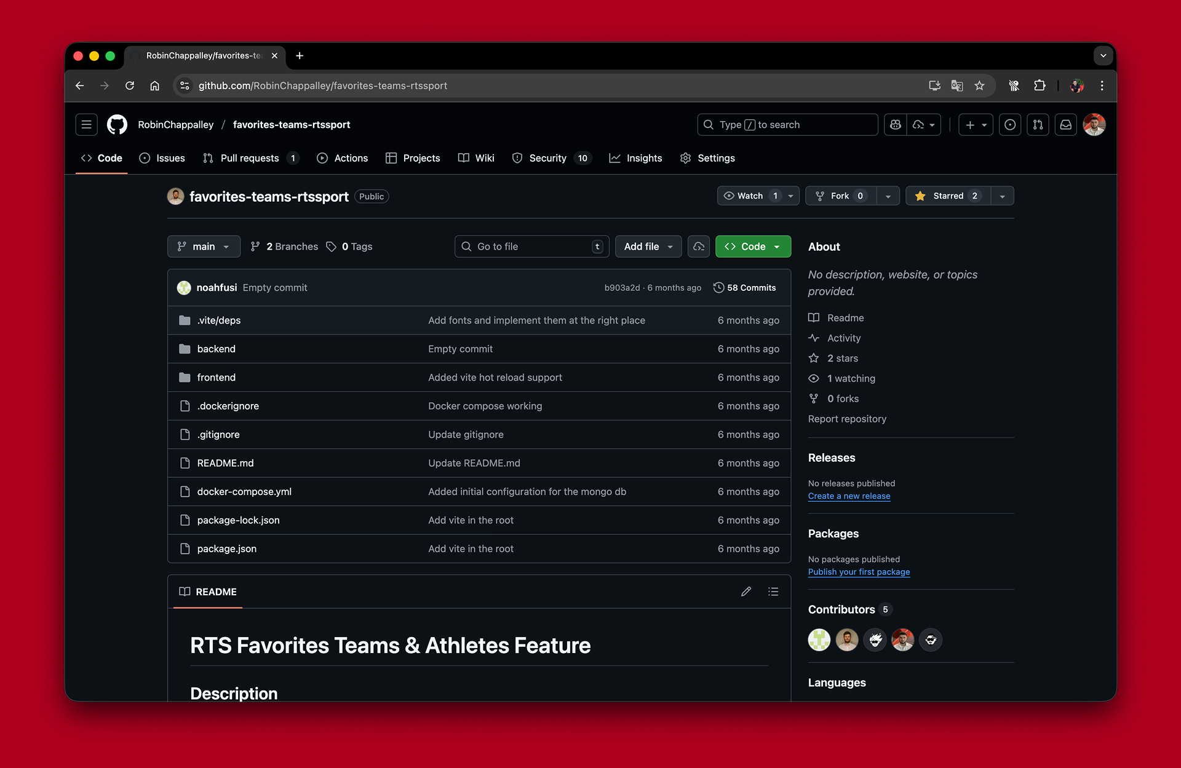1181x768 pixels.
Task: Toggle the Starred button to unstar
Action: coord(947,196)
